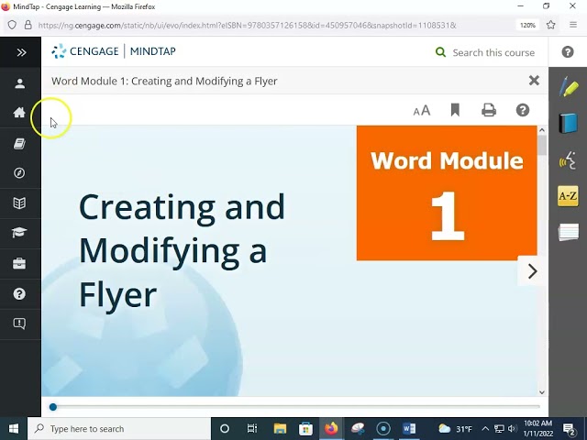This screenshot has height=440, width=587.
Task: Change text size with AA icon
Action: (422, 110)
